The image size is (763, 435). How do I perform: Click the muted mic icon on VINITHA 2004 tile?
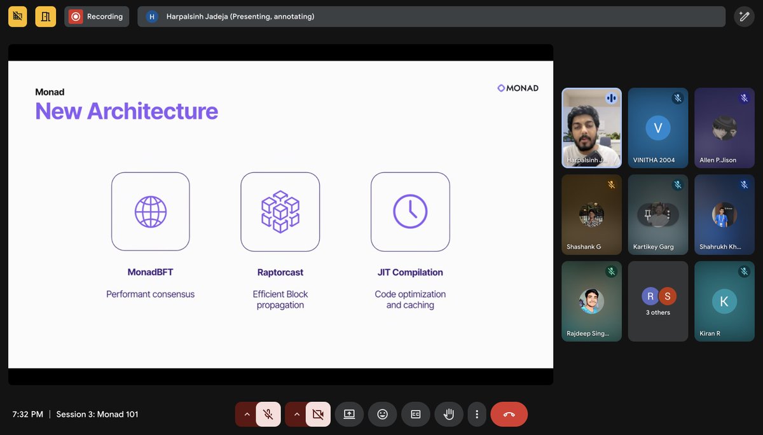[678, 98]
